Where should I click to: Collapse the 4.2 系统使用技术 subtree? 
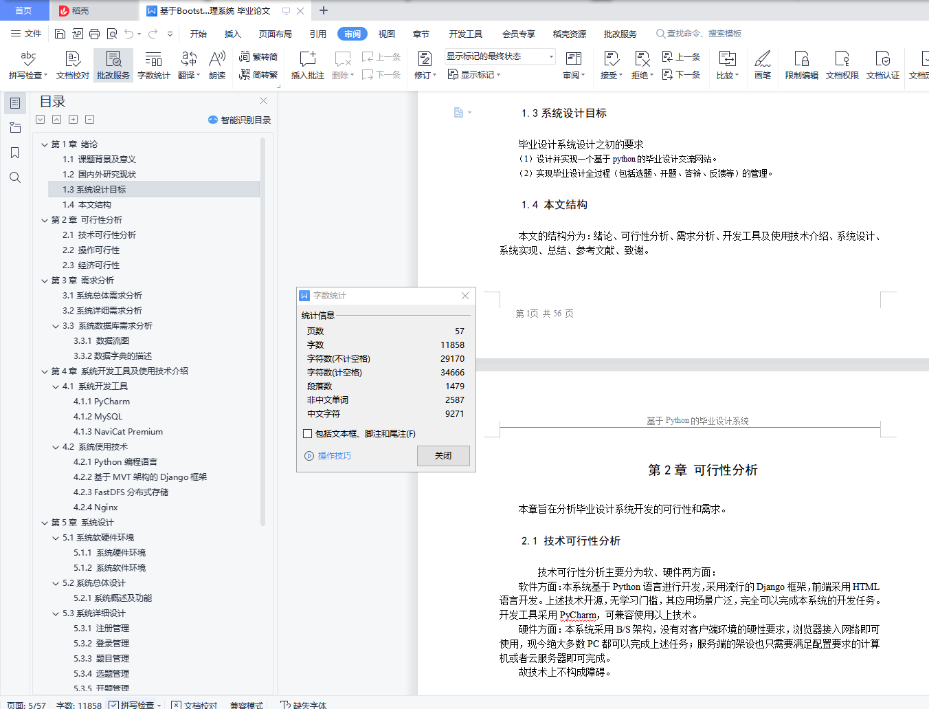[56, 447]
